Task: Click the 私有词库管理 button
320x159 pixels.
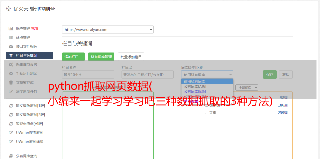Action: pos(101,57)
